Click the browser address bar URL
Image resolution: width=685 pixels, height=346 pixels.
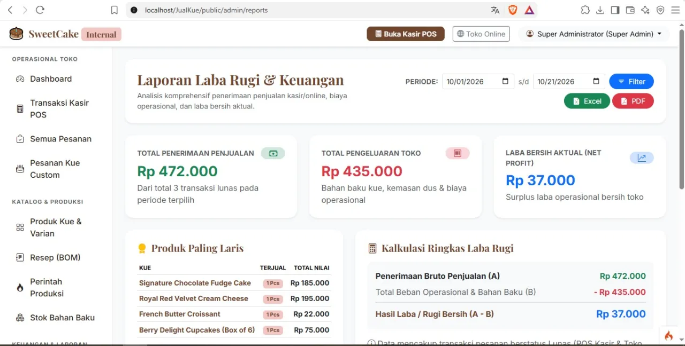click(x=206, y=10)
